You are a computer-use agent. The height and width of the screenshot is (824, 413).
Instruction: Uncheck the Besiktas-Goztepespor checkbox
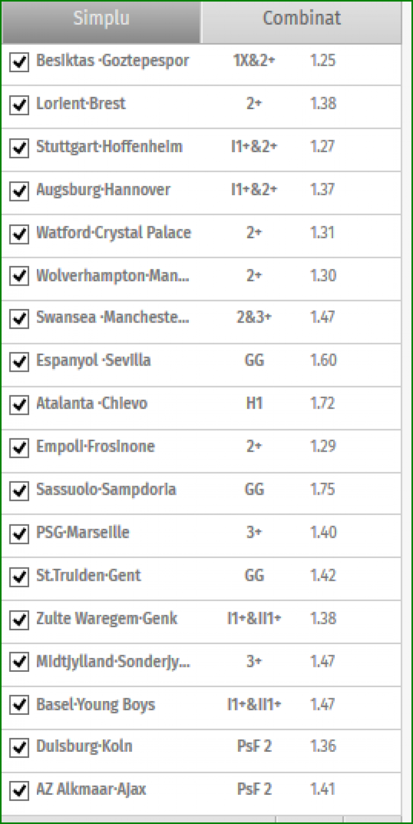[19, 62]
